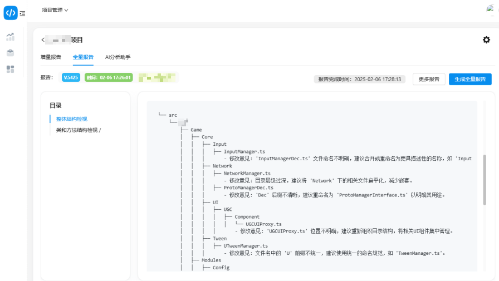The image size is (499, 281).
Task: Click the 更多报告 button
Action: (429, 79)
